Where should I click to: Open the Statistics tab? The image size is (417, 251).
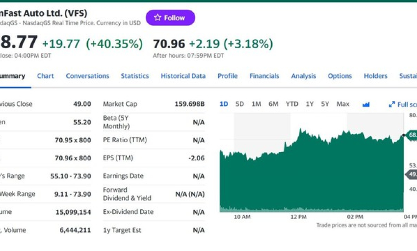(x=135, y=76)
